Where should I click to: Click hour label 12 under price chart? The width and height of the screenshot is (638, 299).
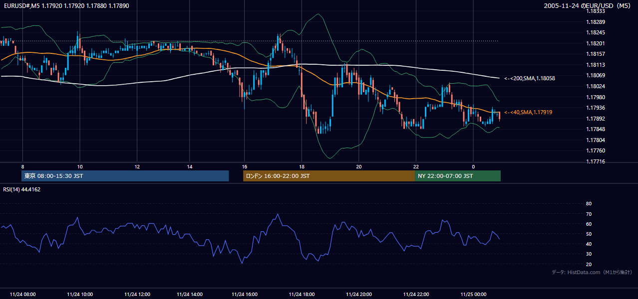coord(137,166)
